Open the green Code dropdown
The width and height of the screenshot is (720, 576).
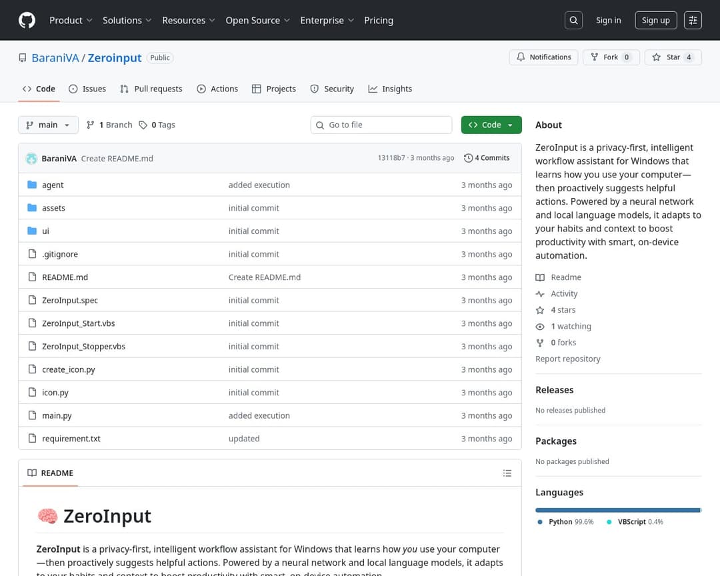(491, 125)
